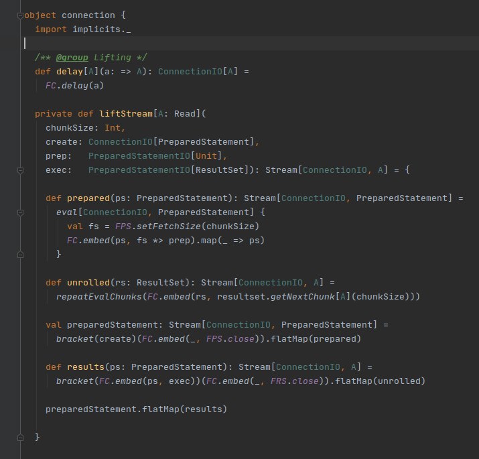This screenshot has width=479, height=459.
Task: Click the 'liftStream' method name
Action: [x=126, y=114]
